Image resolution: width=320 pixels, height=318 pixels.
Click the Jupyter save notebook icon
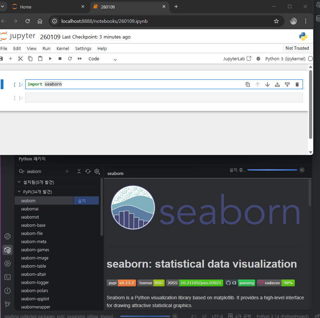(x=1, y=59)
